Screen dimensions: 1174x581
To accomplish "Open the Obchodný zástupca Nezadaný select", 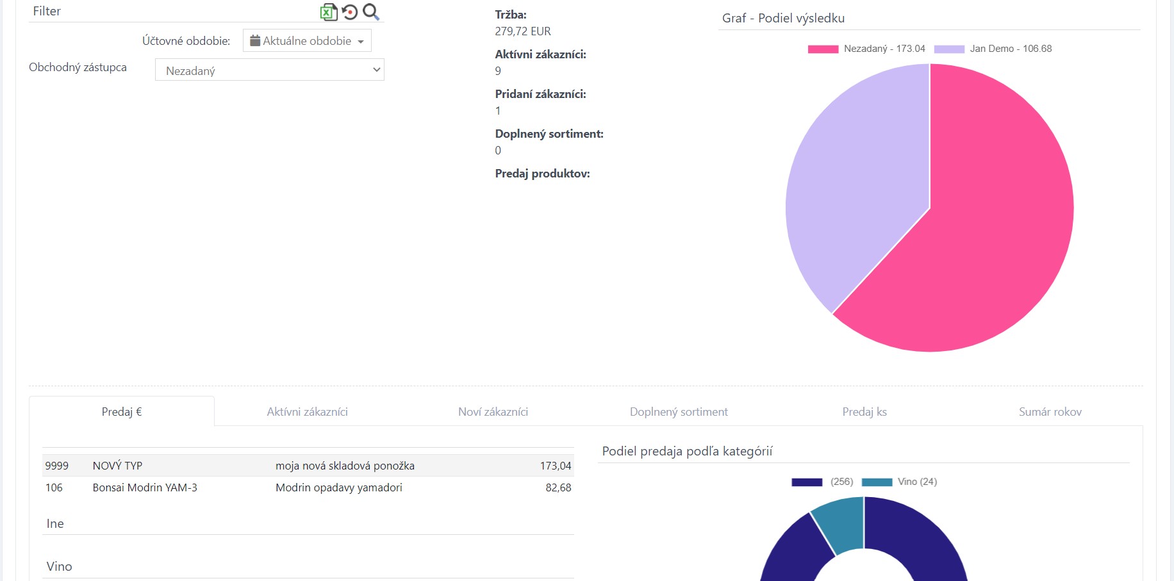I will pos(270,70).
